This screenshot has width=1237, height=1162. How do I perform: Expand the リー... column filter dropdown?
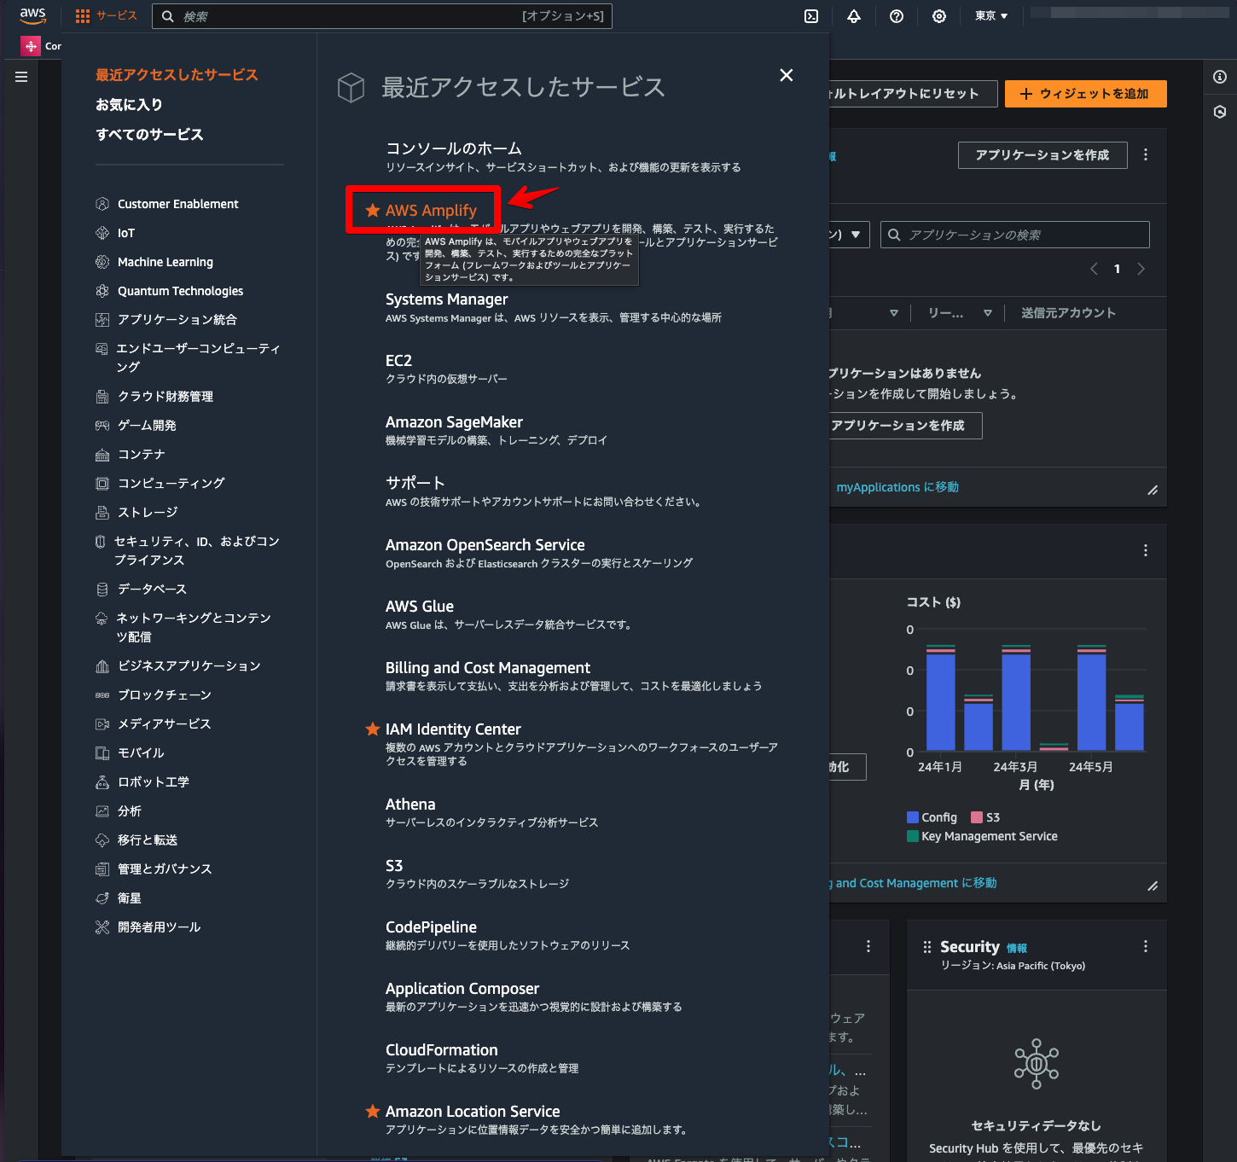988,313
